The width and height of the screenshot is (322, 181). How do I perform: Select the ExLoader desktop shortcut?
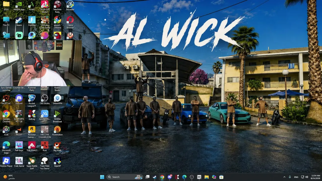click(70, 6)
